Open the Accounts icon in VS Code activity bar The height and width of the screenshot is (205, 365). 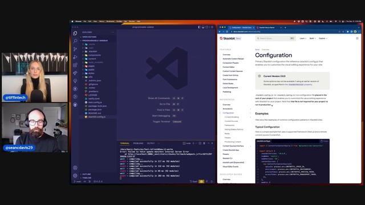coord(75,167)
